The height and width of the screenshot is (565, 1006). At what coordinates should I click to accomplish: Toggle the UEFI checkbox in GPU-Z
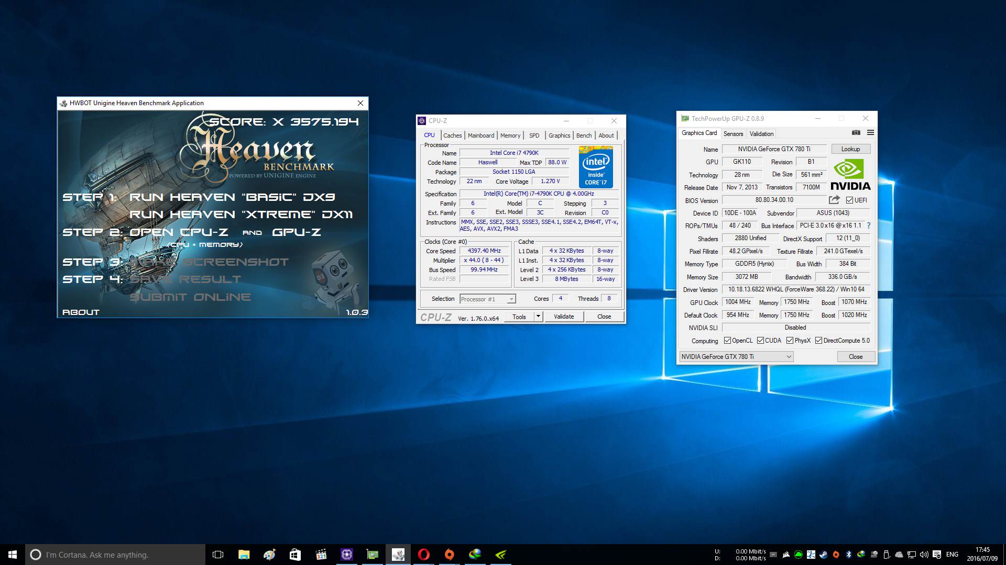[849, 200]
